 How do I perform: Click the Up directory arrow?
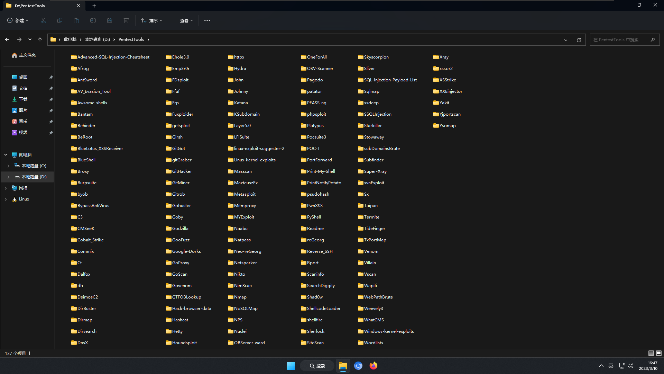click(x=40, y=39)
